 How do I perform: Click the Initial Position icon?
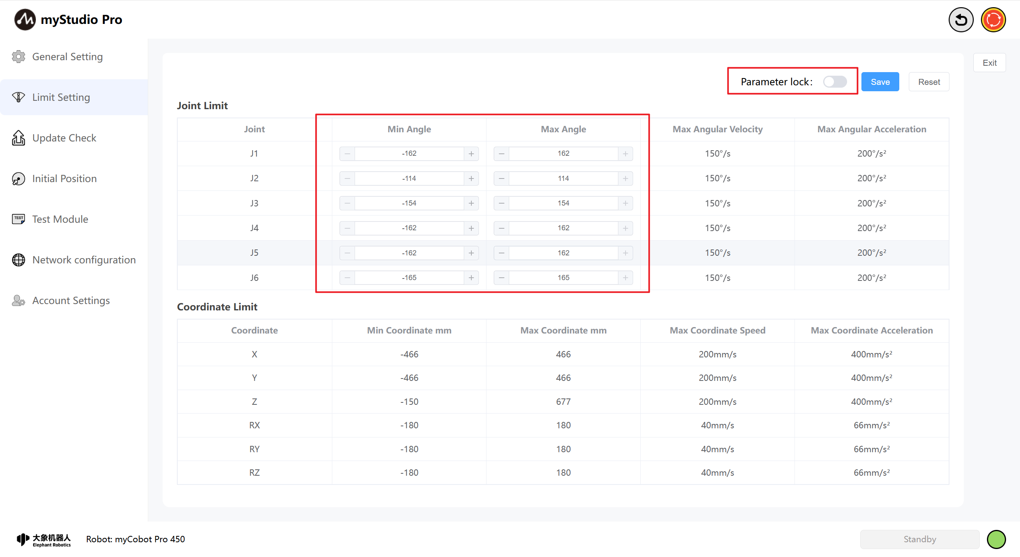18,178
